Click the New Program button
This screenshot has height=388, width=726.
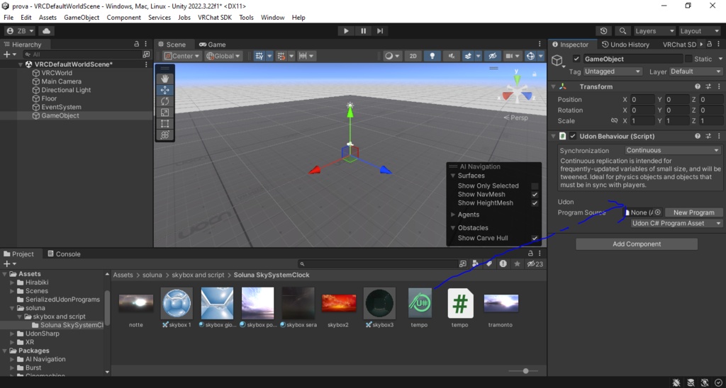tap(693, 212)
